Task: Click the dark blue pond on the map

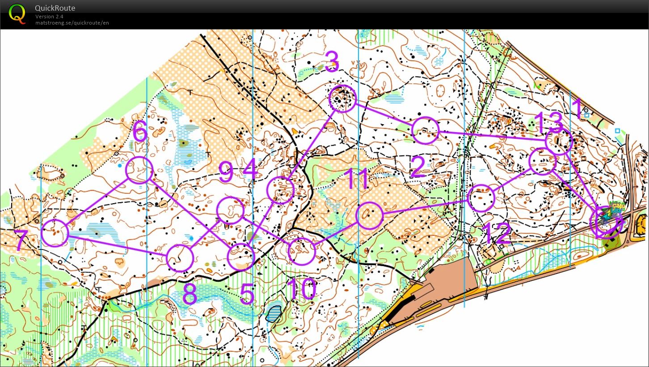Action: [274, 314]
